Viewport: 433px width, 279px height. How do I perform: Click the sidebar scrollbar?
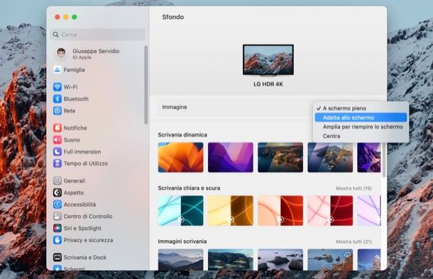[146, 85]
